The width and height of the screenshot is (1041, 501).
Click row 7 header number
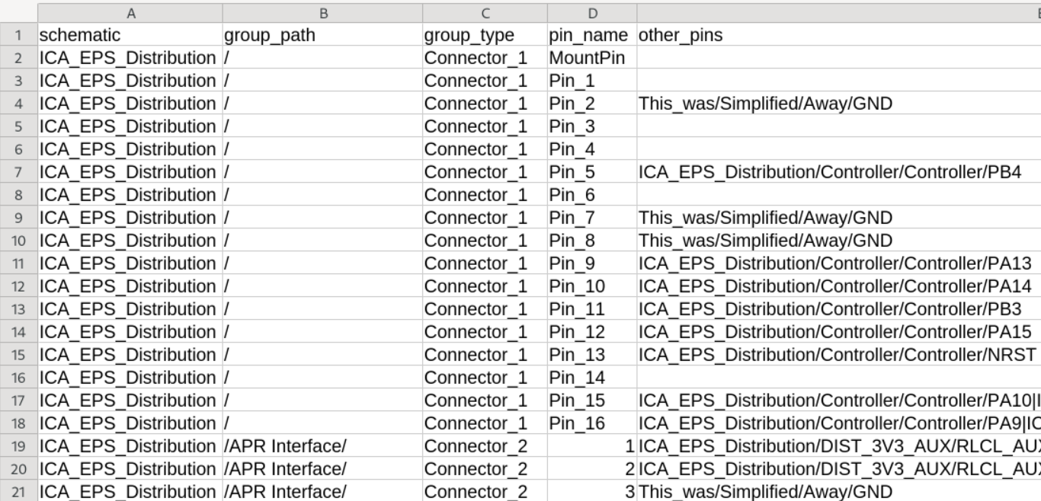(18, 172)
